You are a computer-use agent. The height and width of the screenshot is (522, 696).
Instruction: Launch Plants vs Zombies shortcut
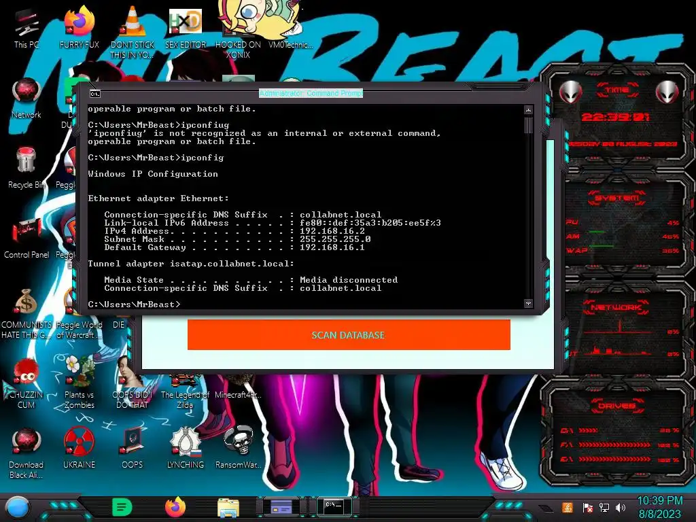point(79,383)
